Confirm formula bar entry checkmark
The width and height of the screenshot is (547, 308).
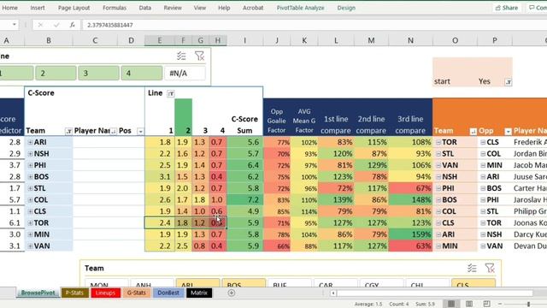pos(56,25)
